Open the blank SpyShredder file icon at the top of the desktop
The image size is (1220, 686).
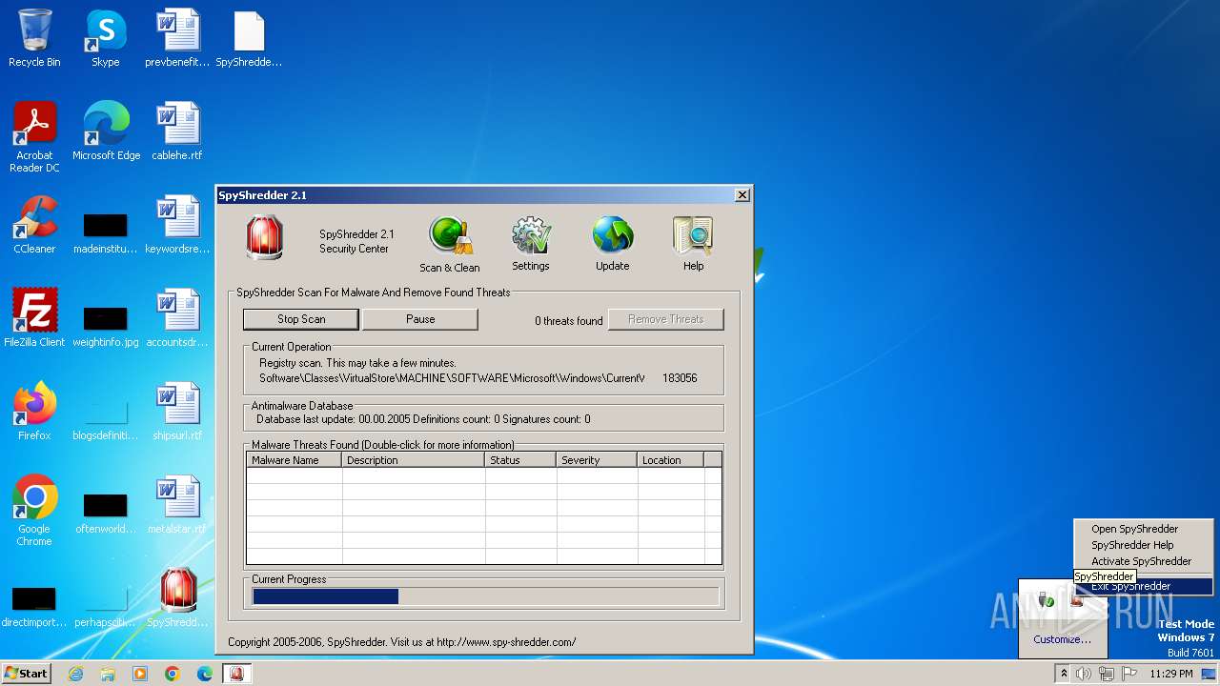tap(249, 38)
